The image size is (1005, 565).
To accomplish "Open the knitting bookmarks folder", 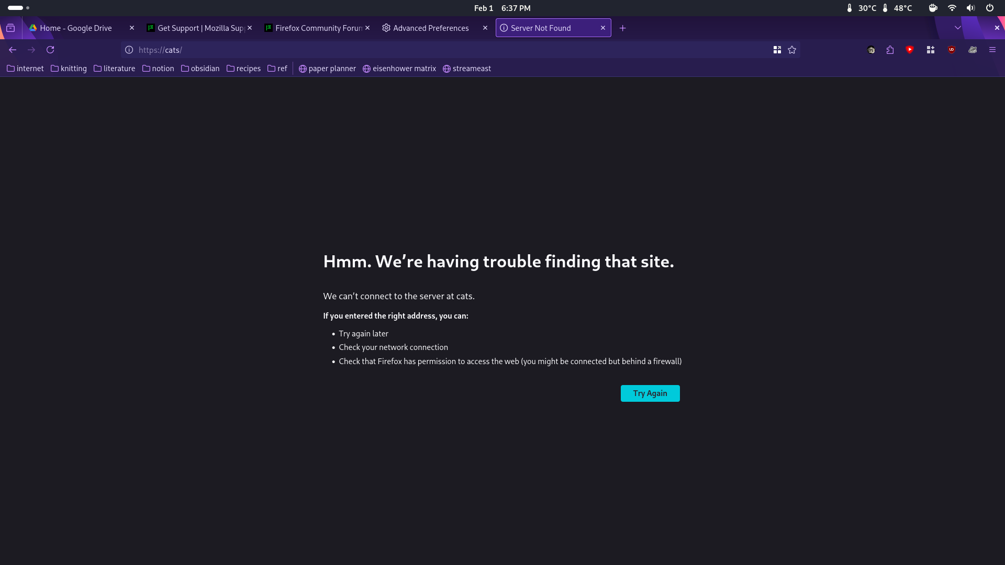I will click(69, 69).
